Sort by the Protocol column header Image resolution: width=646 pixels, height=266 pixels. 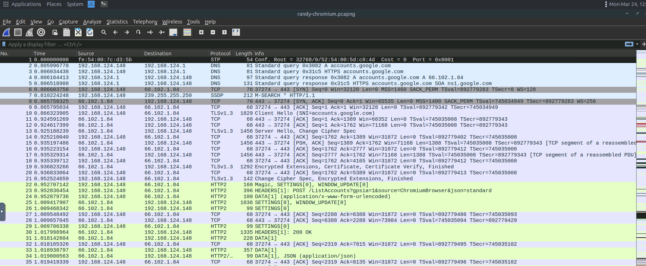click(x=222, y=54)
